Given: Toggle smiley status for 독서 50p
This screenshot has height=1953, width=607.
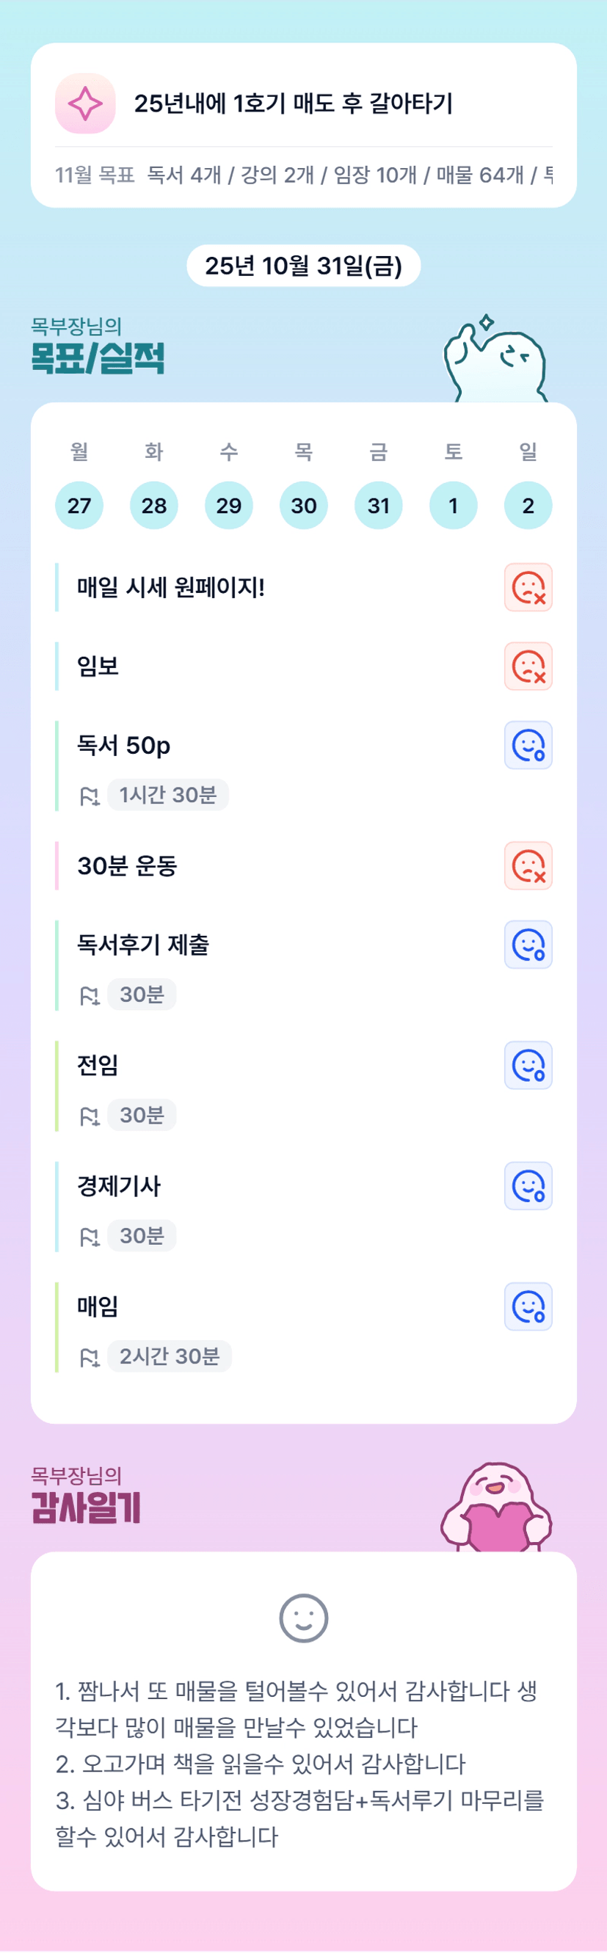Looking at the screenshot, I should pyautogui.click(x=528, y=745).
